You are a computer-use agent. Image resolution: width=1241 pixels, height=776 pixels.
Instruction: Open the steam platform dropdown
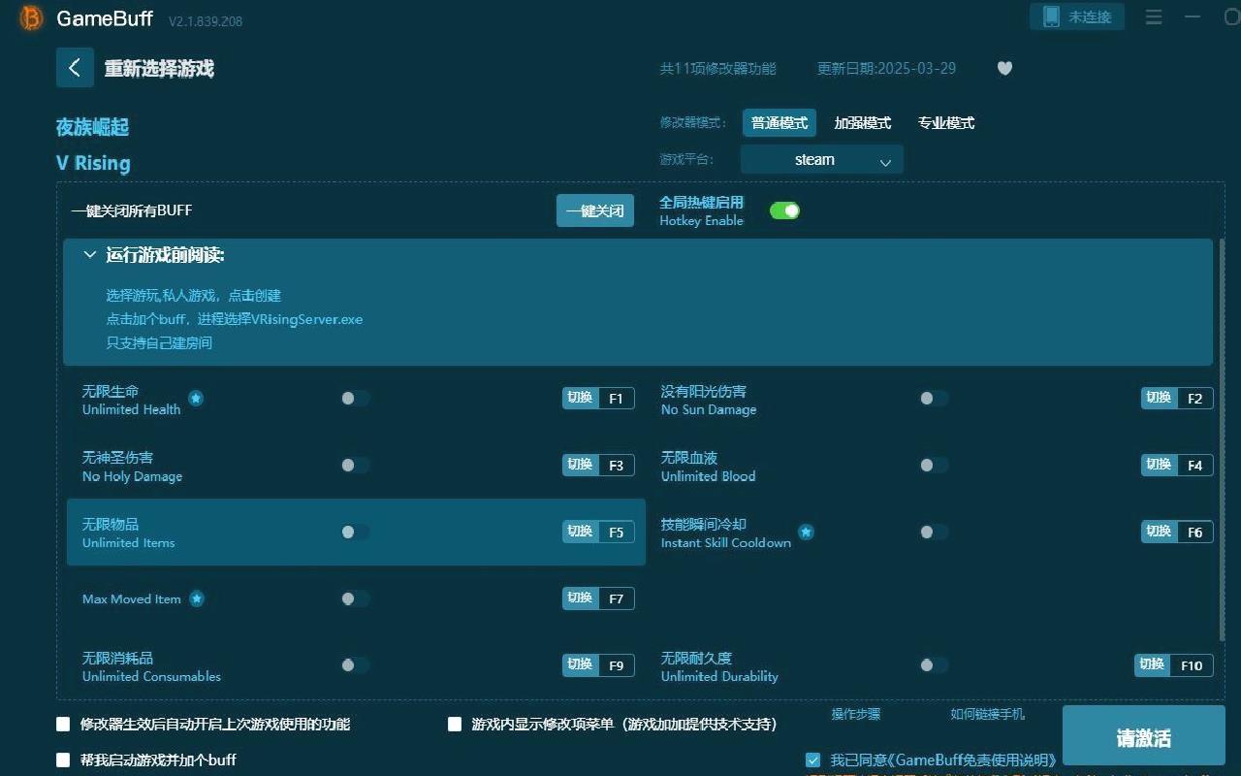[x=822, y=160]
